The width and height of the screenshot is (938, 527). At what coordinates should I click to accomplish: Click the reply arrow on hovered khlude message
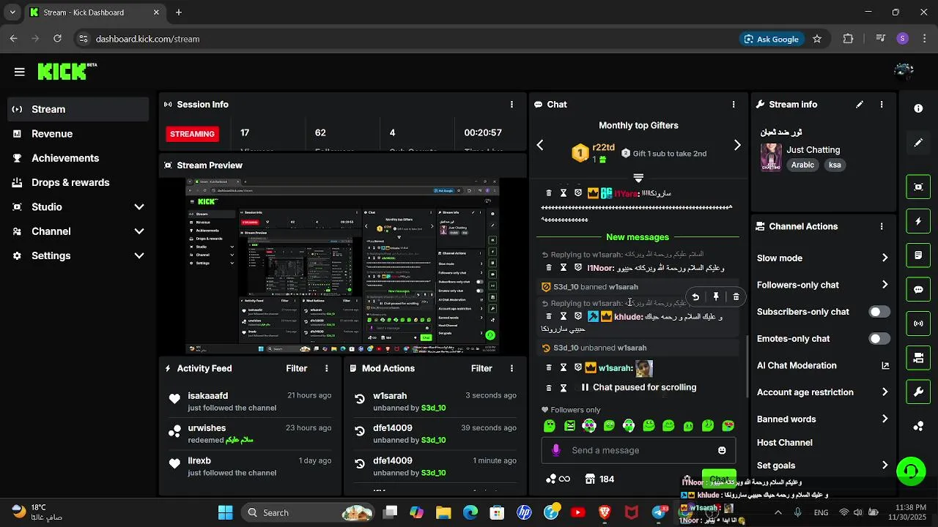click(695, 297)
